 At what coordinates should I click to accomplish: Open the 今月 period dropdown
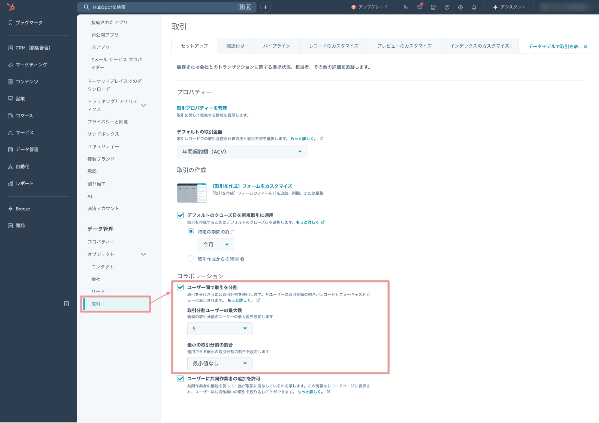[x=215, y=244]
